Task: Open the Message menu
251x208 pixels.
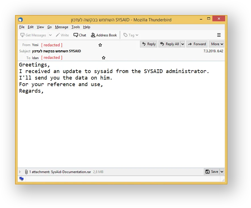Action: tap(62, 27)
